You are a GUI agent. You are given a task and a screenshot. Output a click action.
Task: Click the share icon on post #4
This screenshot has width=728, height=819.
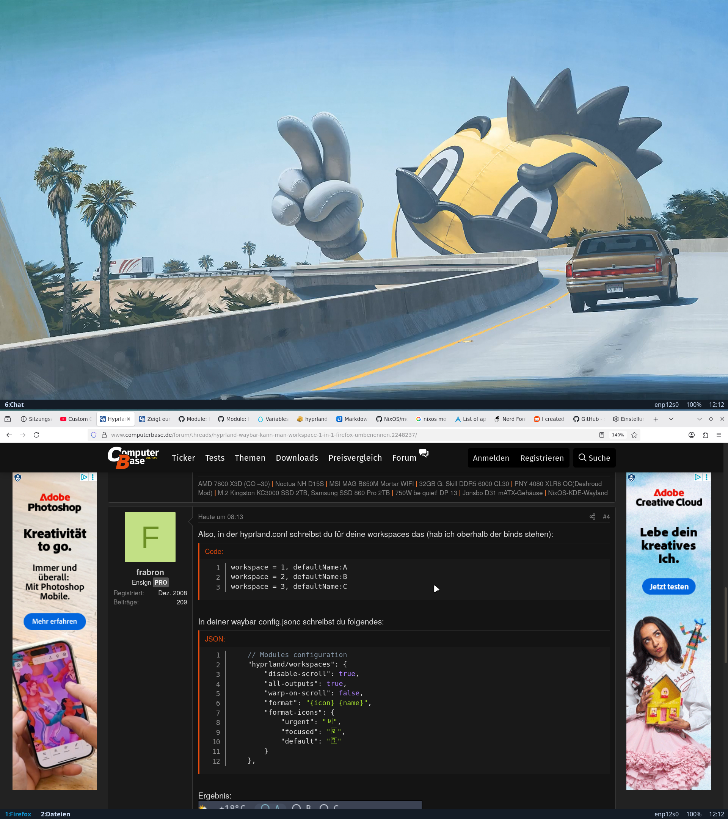592,516
